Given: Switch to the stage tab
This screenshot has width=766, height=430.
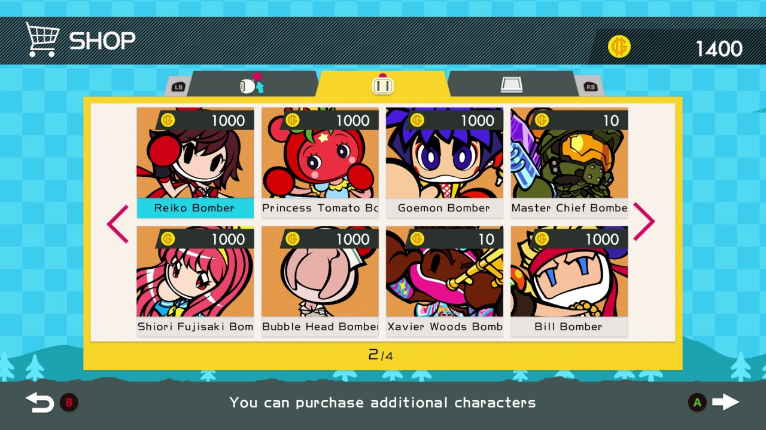Looking at the screenshot, I should coord(512,84).
